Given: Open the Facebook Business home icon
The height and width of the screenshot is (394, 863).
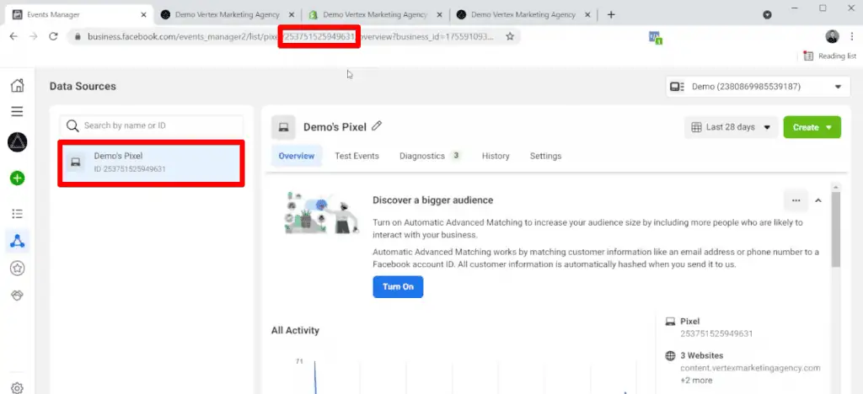Looking at the screenshot, I should point(17,85).
